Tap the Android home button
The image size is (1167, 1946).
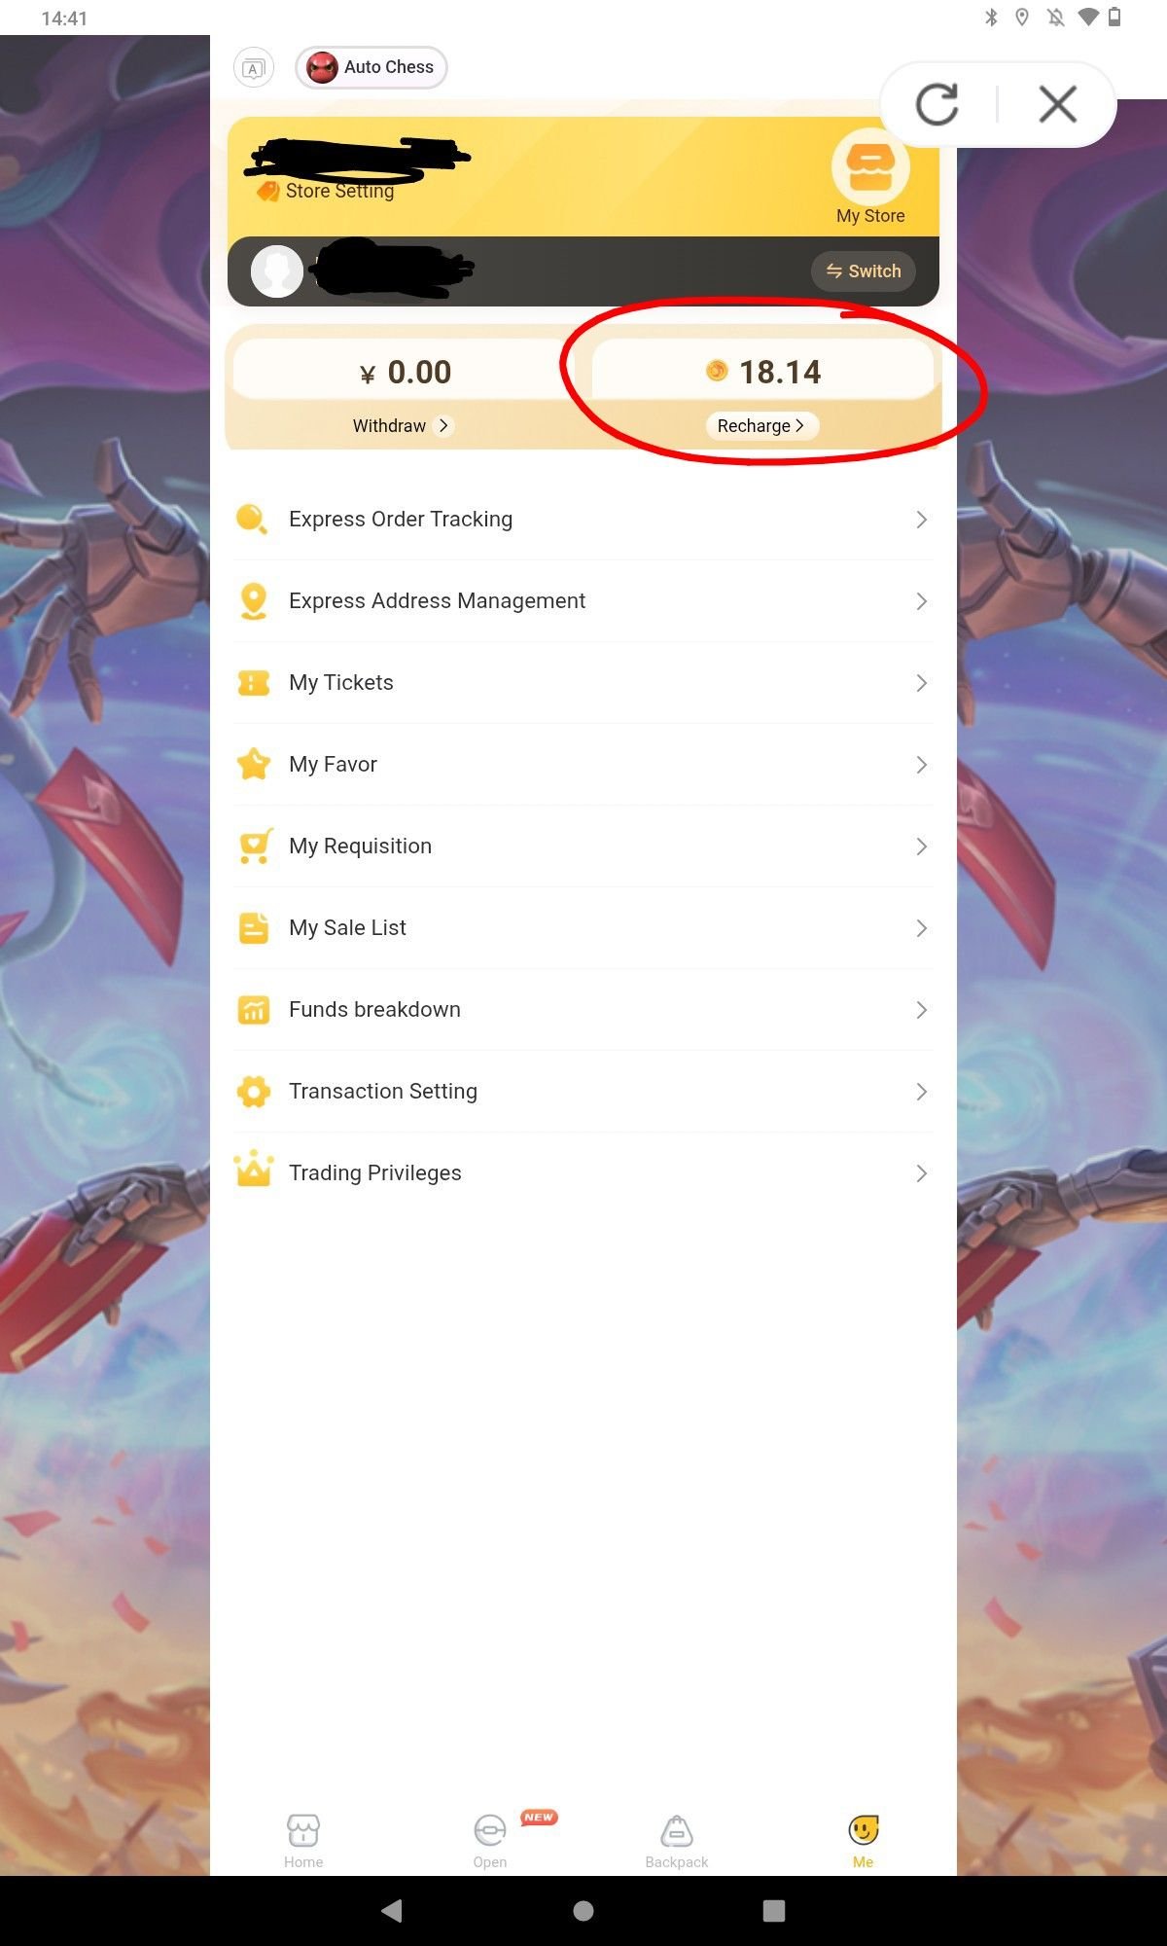click(583, 1911)
